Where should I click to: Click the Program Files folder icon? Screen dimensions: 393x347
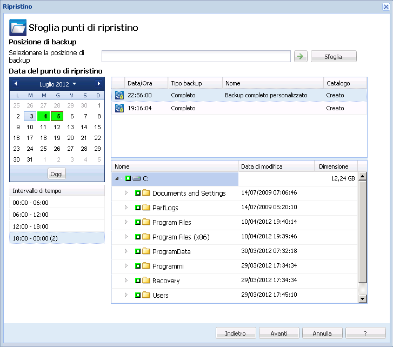tap(146, 222)
